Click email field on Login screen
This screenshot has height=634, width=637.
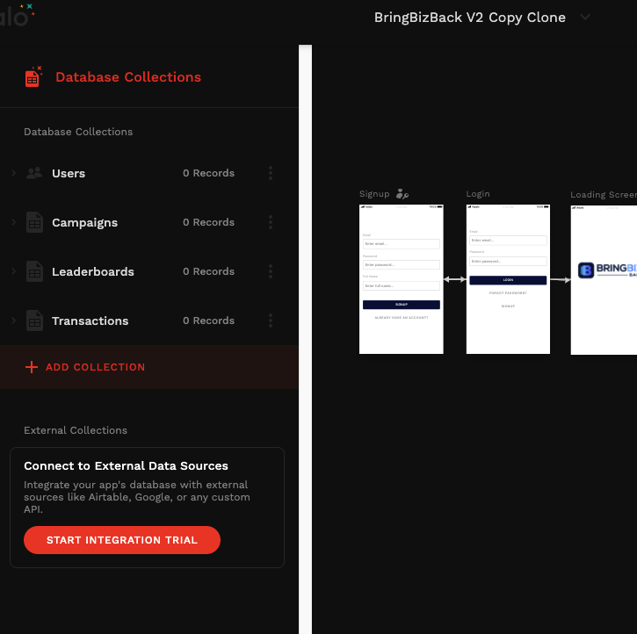click(508, 241)
